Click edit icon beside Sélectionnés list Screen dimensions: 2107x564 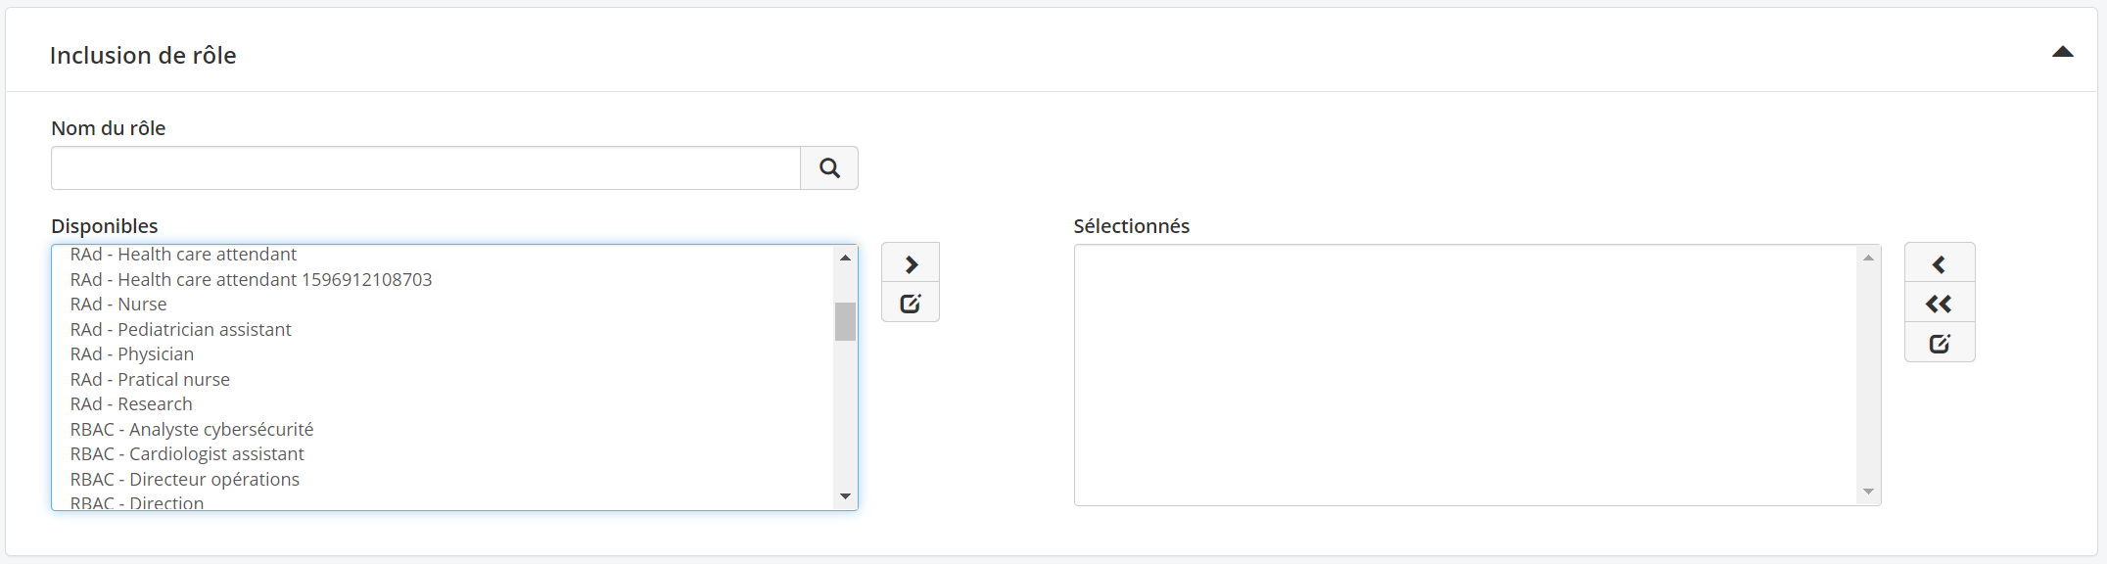coord(1940,344)
